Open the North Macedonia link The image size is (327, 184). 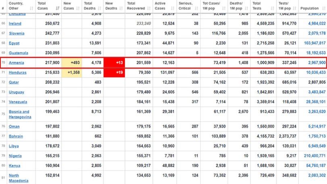[x=19, y=178]
